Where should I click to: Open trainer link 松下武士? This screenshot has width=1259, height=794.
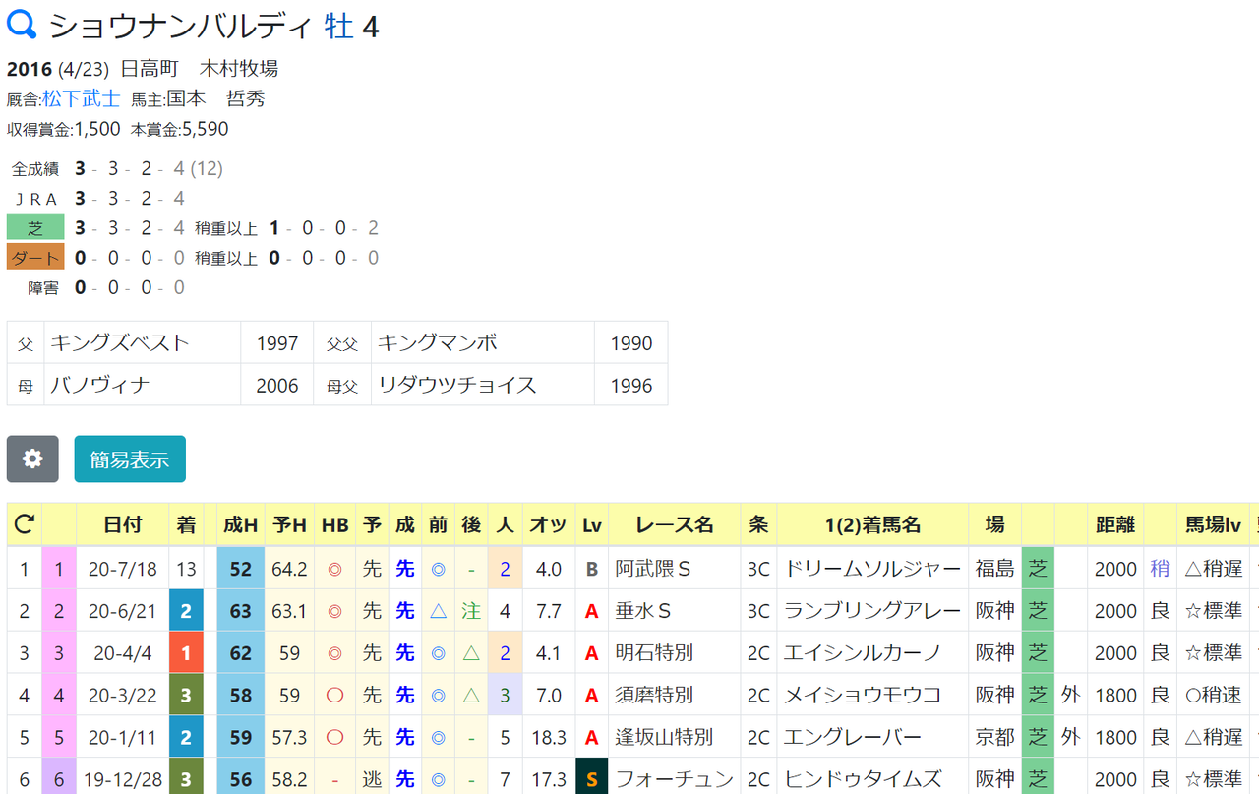point(82,98)
